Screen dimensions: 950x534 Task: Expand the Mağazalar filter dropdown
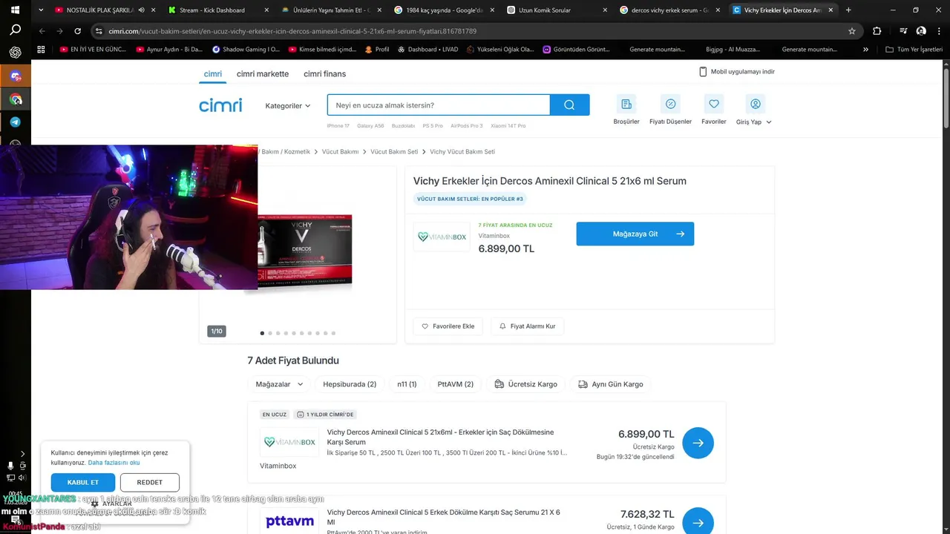279,384
